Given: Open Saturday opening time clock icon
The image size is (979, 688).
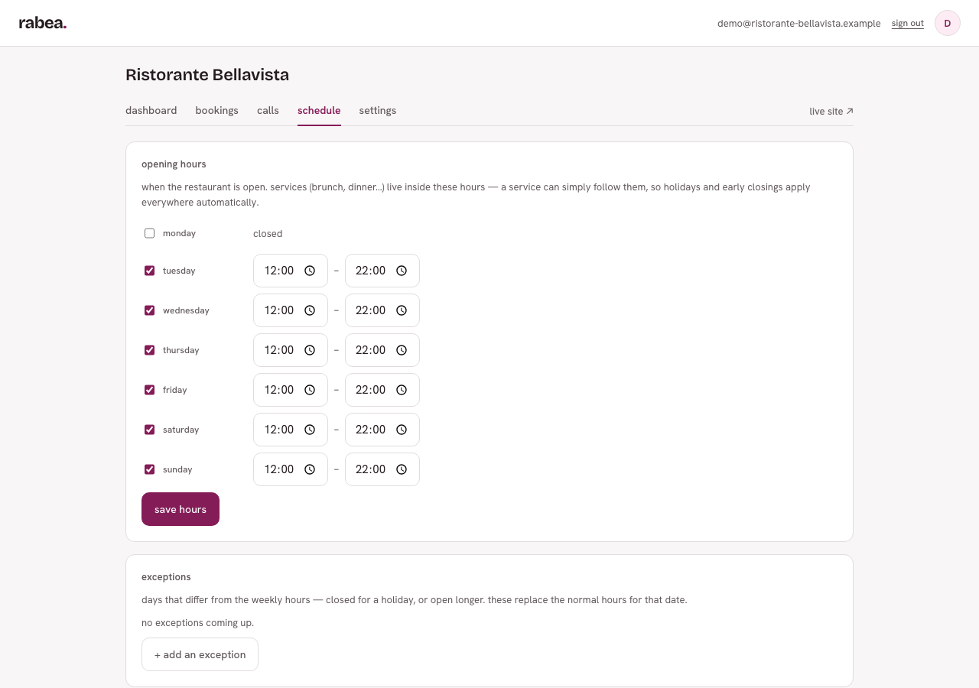Looking at the screenshot, I should pos(310,430).
